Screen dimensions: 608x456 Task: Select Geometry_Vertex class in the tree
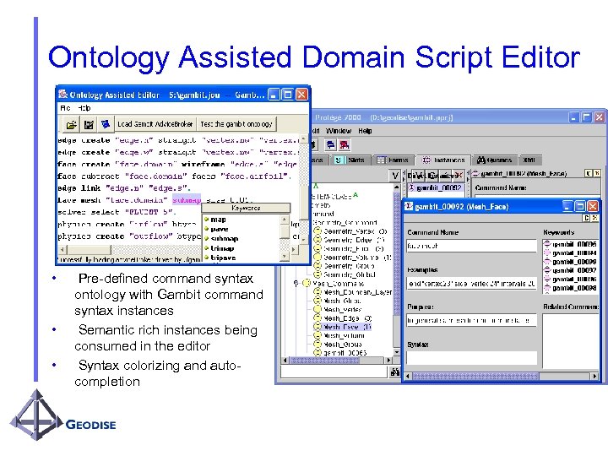point(350,231)
